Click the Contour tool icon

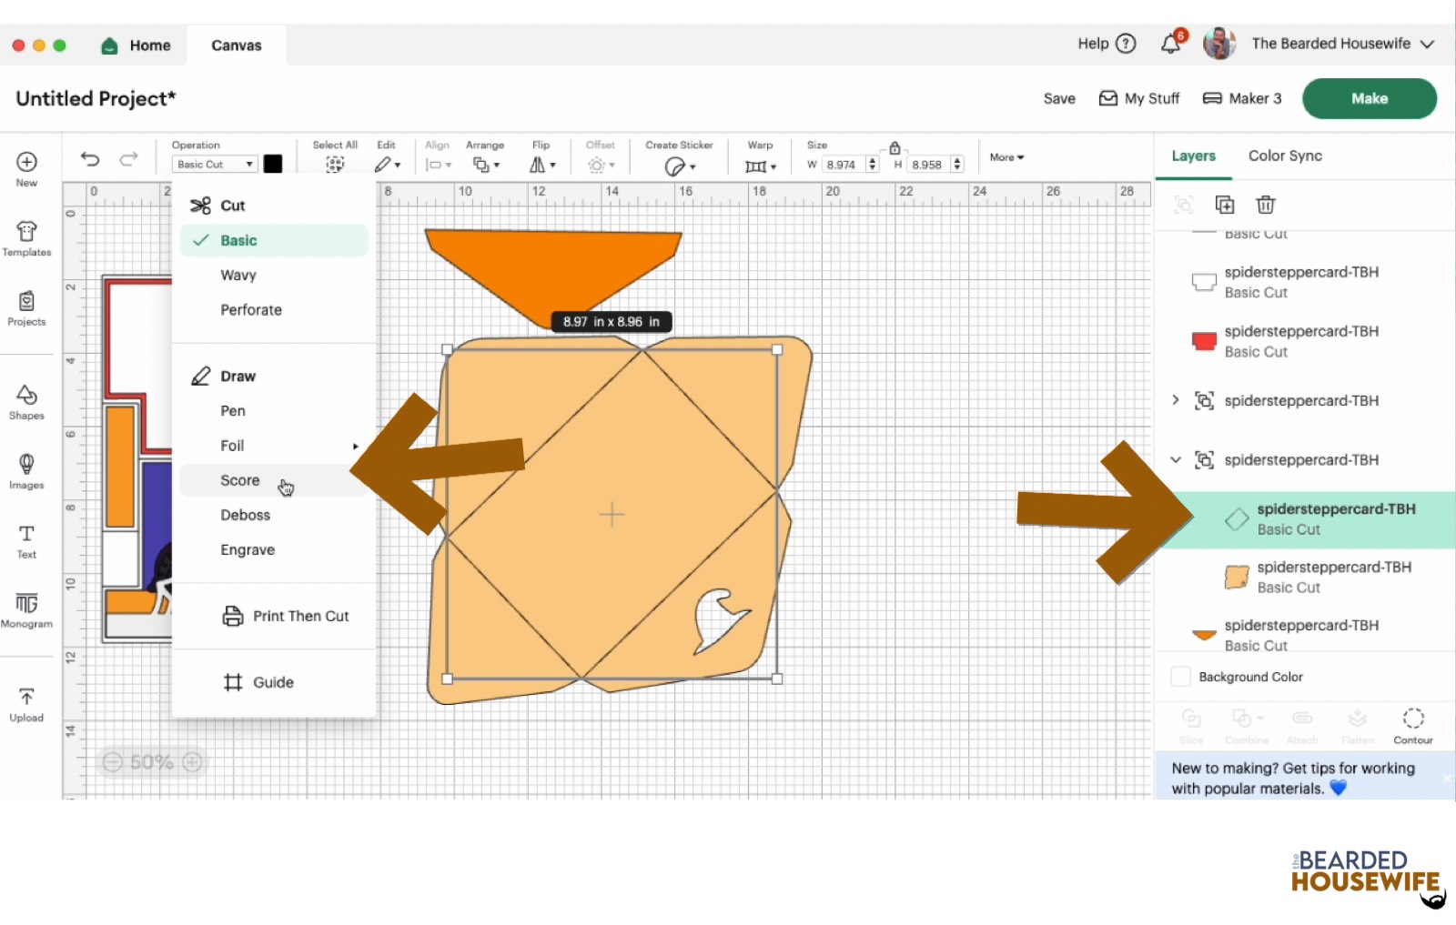pos(1412,725)
